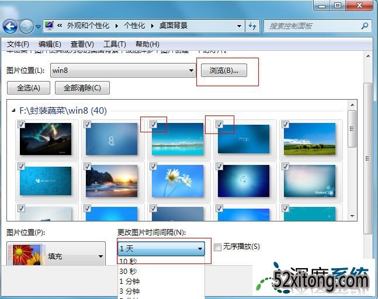Click the search control panel field
The height and width of the screenshot is (299, 378).
tap(318, 26)
